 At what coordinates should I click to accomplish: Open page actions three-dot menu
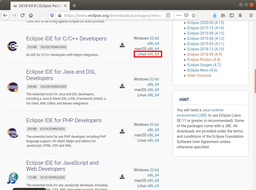[179, 15]
